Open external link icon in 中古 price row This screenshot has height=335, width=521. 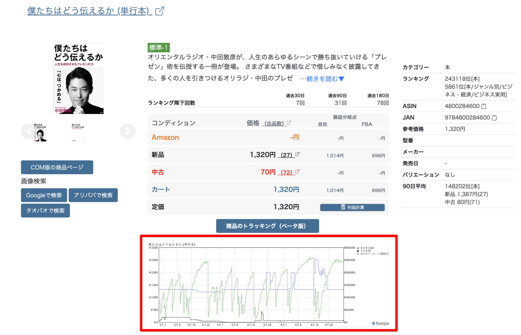pyautogui.click(x=297, y=171)
